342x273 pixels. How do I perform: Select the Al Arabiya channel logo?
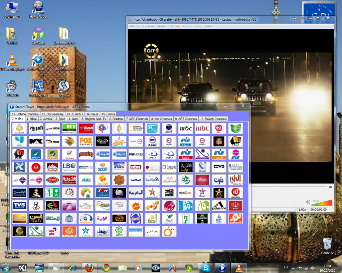(36, 128)
